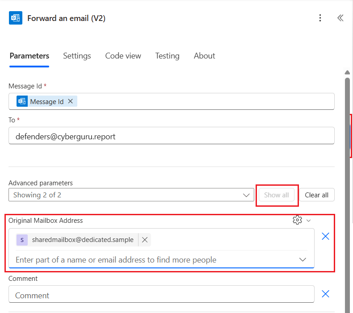Click the Clear all button
This screenshot has width=353, height=313.
[316, 195]
